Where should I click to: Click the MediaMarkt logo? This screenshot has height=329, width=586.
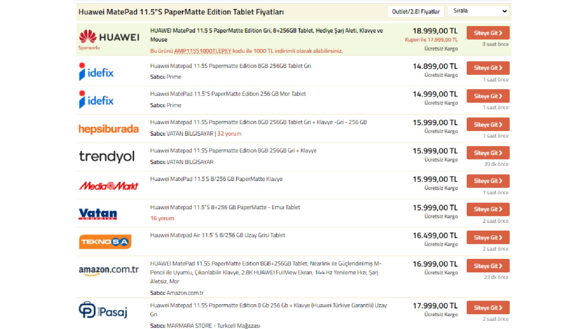click(109, 186)
